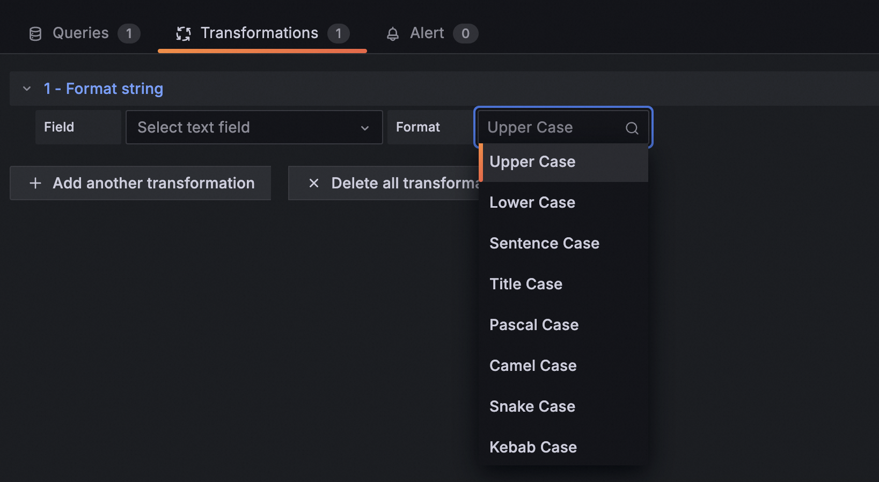Open the Alert tab

[428, 33]
